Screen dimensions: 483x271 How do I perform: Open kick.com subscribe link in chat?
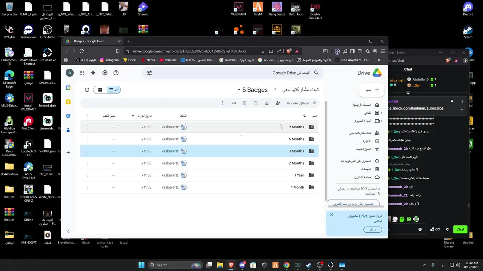(415, 108)
